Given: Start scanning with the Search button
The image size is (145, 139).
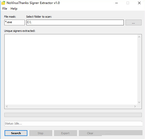Looking at the screenshot, I should (x=16, y=133).
